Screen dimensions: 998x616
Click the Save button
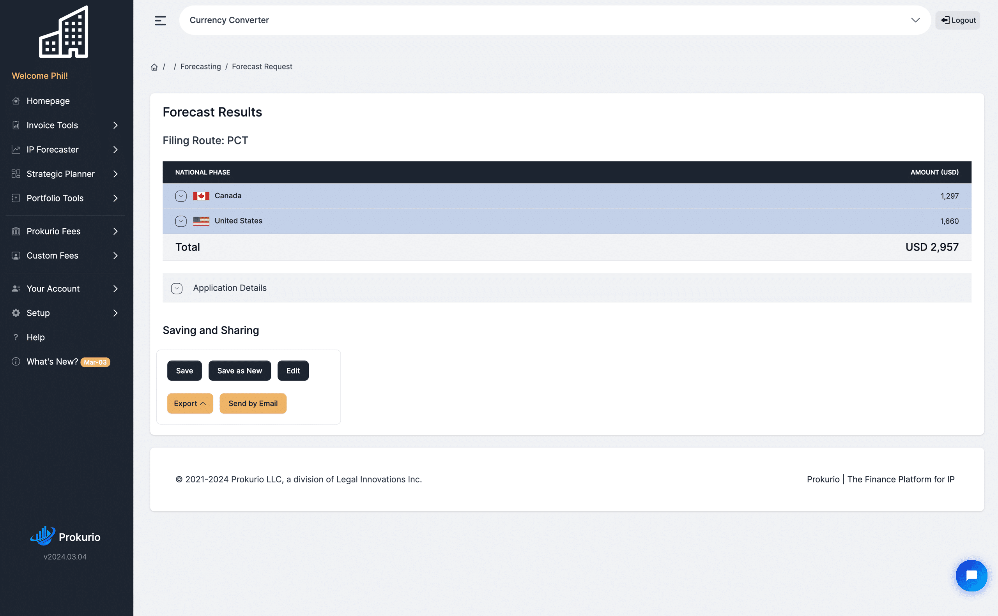(184, 370)
